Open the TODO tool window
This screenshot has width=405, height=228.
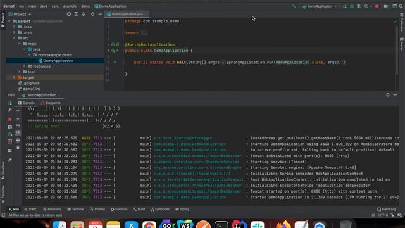click(31, 209)
